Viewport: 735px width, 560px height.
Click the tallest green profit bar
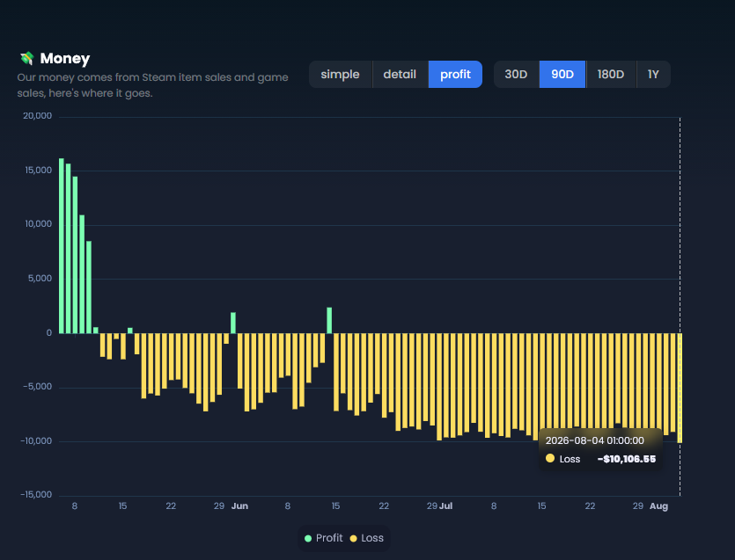click(x=62, y=246)
